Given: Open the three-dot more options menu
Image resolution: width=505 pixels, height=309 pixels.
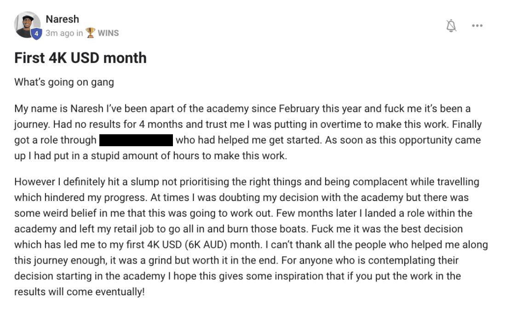Looking at the screenshot, I should point(477,26).
